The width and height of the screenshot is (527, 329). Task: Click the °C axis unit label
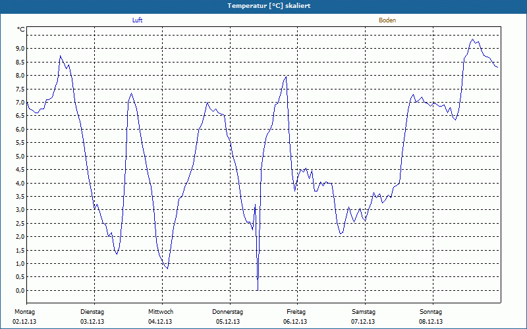tap(21, 30)
